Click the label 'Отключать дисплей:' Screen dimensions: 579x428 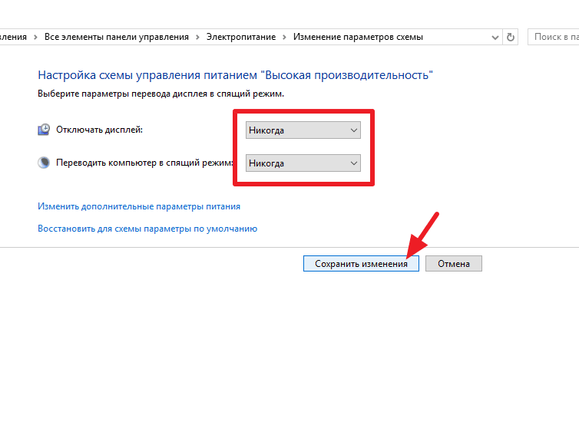pos(99,130)
